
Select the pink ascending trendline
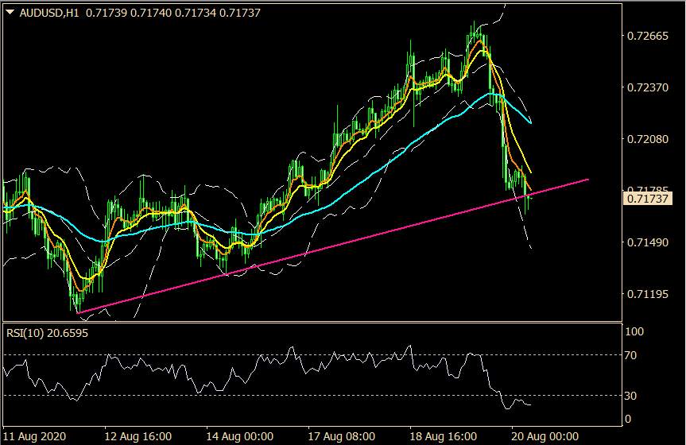point(332,246)
